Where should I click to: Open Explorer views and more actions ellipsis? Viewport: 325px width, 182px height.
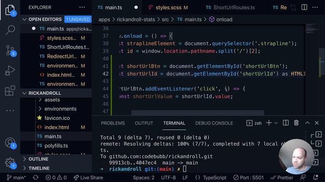(x=82, y=8)
